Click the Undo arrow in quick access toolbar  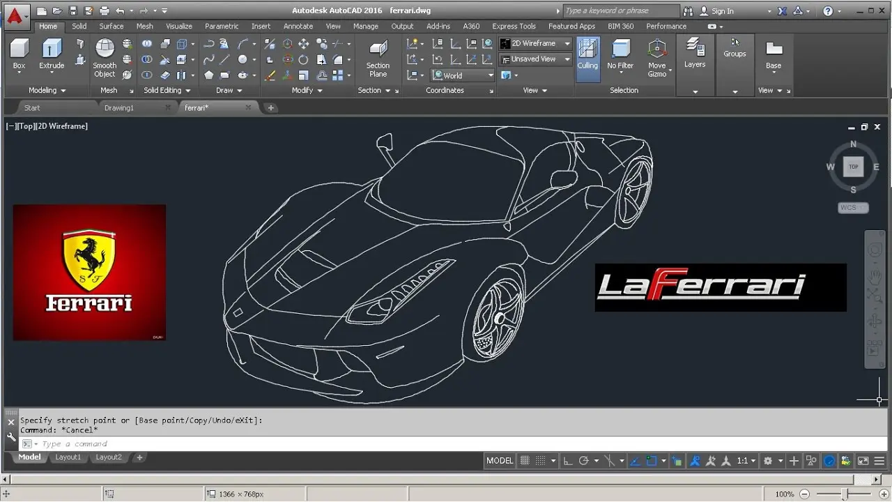[x=120, y=11]
